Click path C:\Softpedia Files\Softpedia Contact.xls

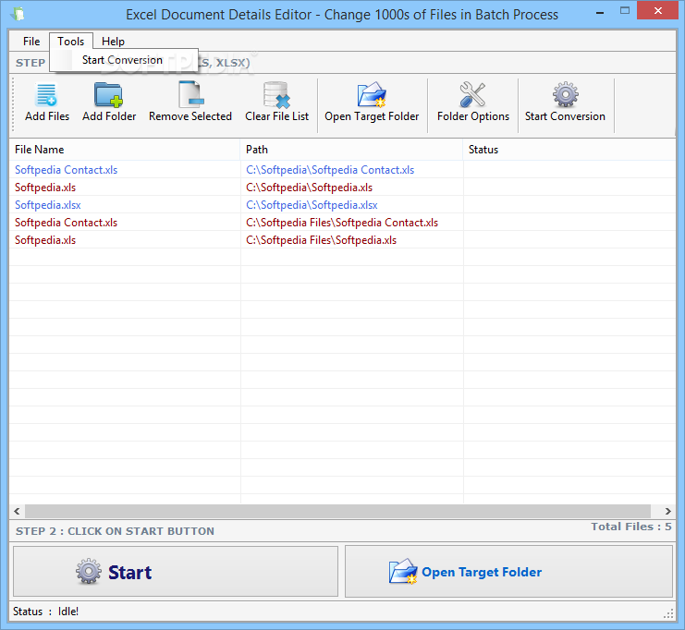coord(342,223)
